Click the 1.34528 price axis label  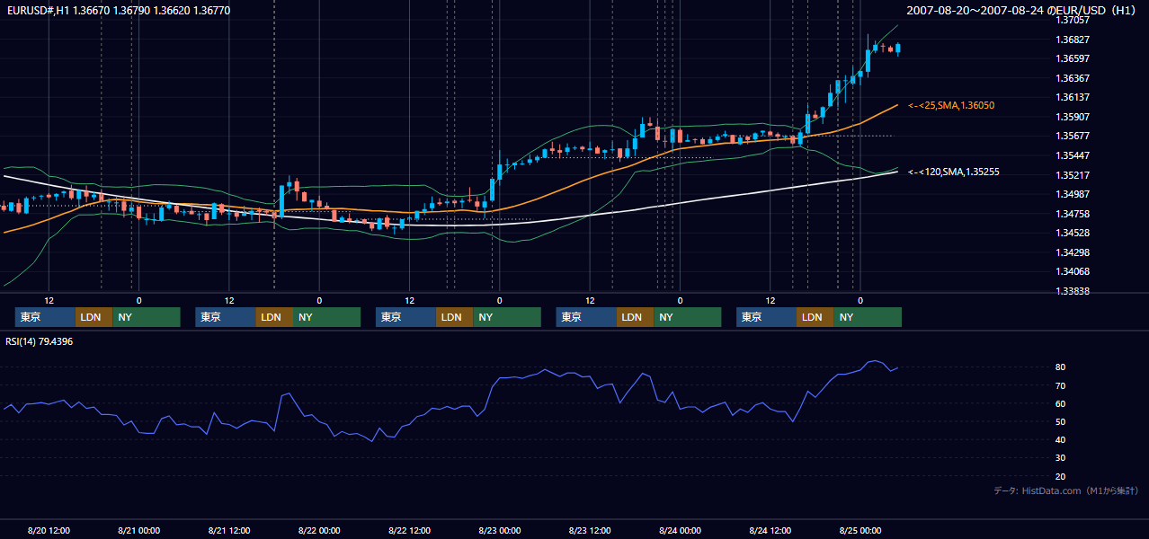1073,233
